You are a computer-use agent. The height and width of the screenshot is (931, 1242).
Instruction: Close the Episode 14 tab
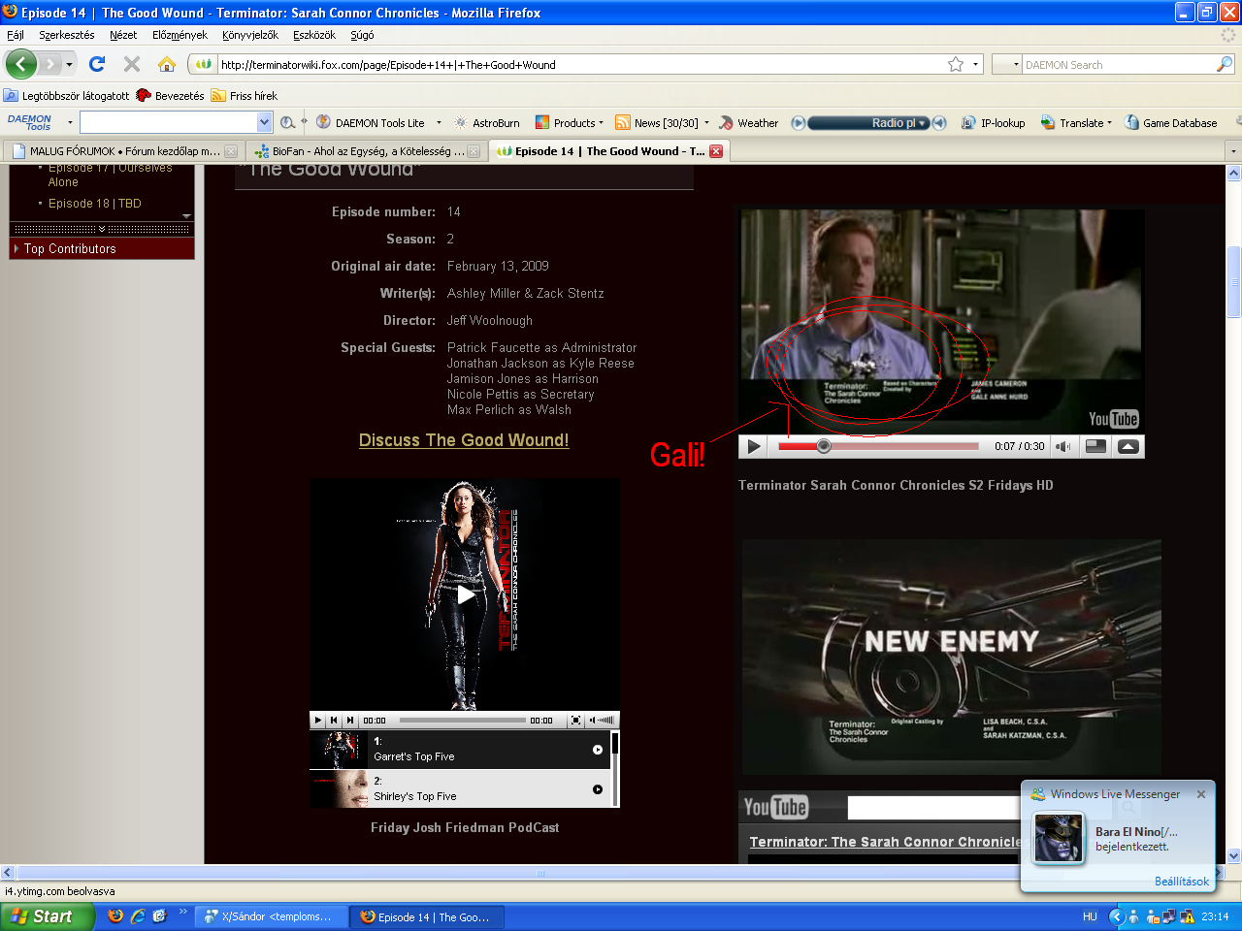point(716,151)
